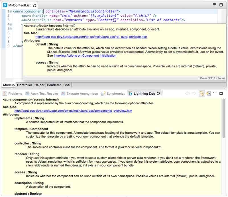Click the line number 9 in gutter
The width and height of the screenshot is (228, 197).
click(9, 46)
